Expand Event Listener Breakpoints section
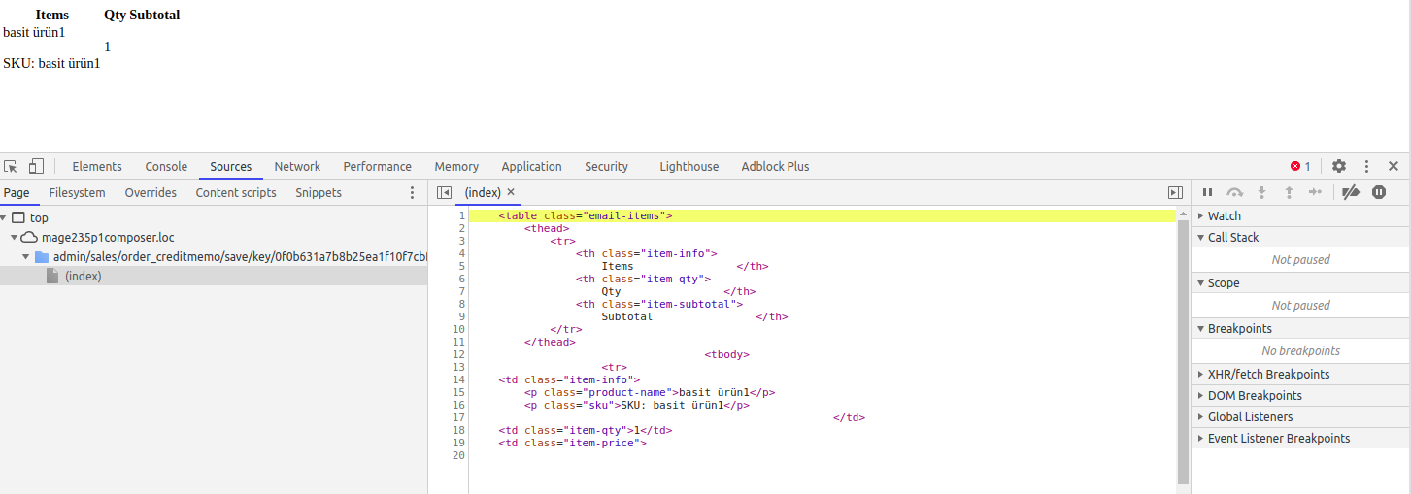Image resolution: width=1411 pixels, height=494 pixels. coord(1300,438)
